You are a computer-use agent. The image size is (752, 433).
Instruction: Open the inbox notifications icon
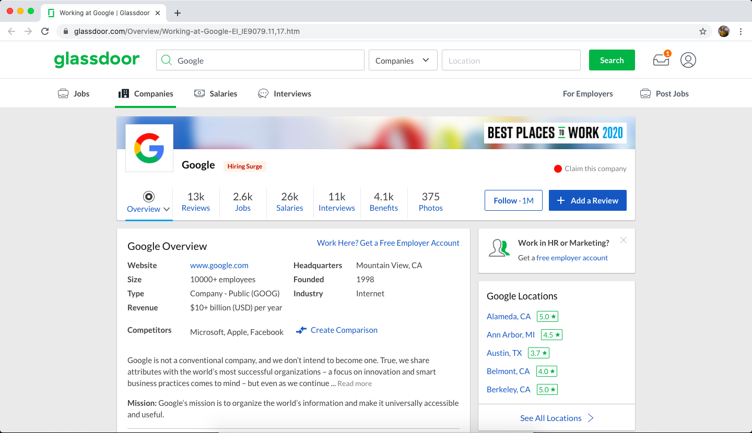tap(662, 59)
